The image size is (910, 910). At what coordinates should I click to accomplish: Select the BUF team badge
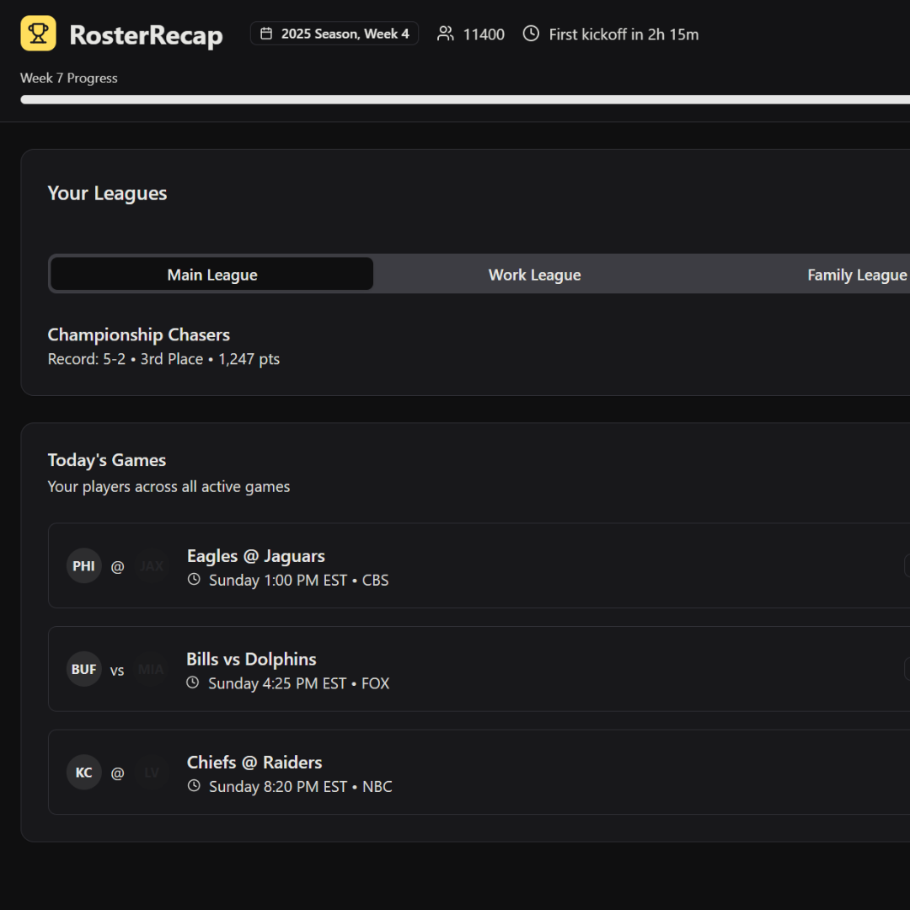(83, 670)
